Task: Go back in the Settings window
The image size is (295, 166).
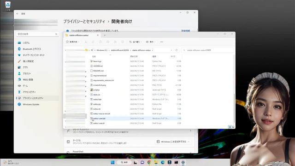Action: pyautogui.click(x=18, y=14)
